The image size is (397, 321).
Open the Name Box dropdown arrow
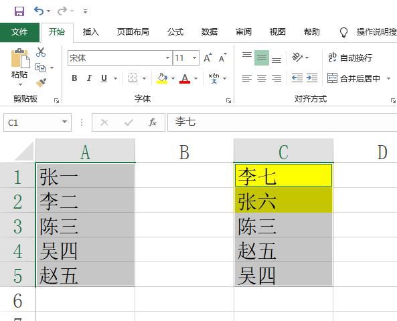(64, 122)
